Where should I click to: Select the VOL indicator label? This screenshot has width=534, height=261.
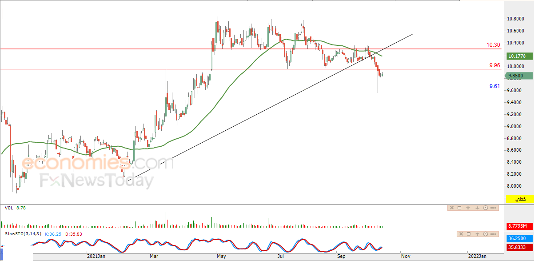pyautogui.click(x=8, y=208)
